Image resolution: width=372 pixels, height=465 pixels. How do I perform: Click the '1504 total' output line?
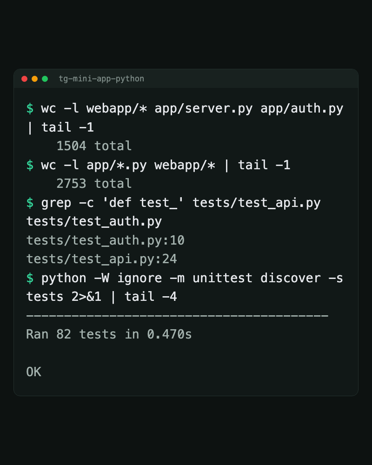94,146
